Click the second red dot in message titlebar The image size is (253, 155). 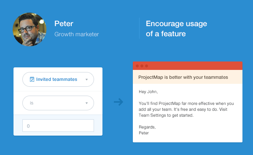[x=142, y=66]
